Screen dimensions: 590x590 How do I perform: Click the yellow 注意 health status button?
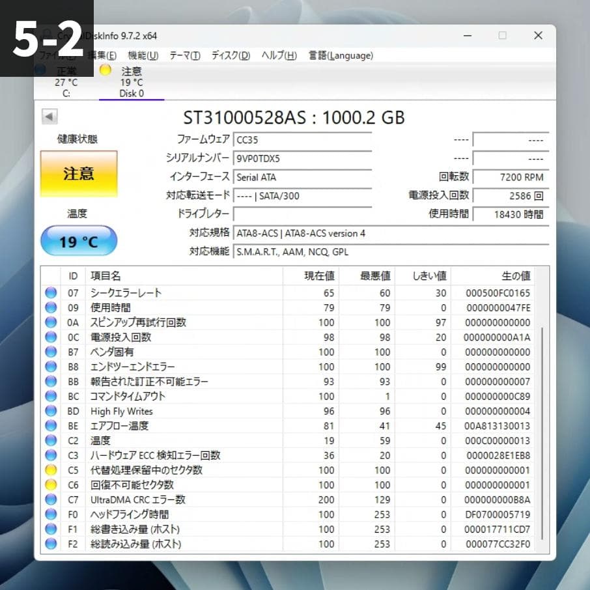pyautogui.click(x=78, y=174)
